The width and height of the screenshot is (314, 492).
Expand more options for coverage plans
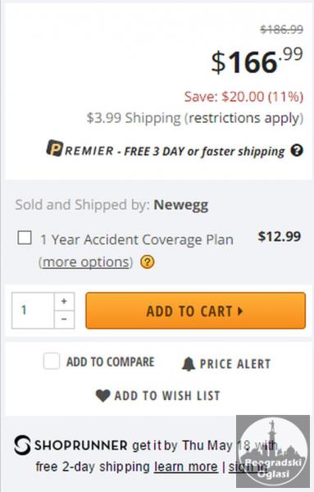[x=85, y=262]
